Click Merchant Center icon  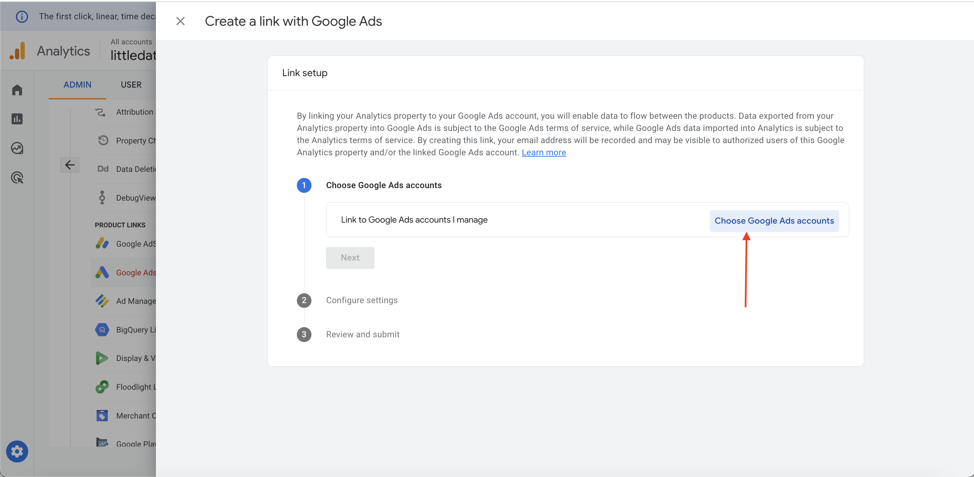click(x=102, y=415)
